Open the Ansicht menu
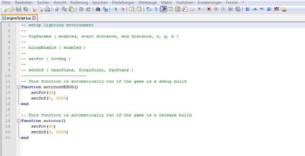The image size is (305, 156). pos(60,3)
